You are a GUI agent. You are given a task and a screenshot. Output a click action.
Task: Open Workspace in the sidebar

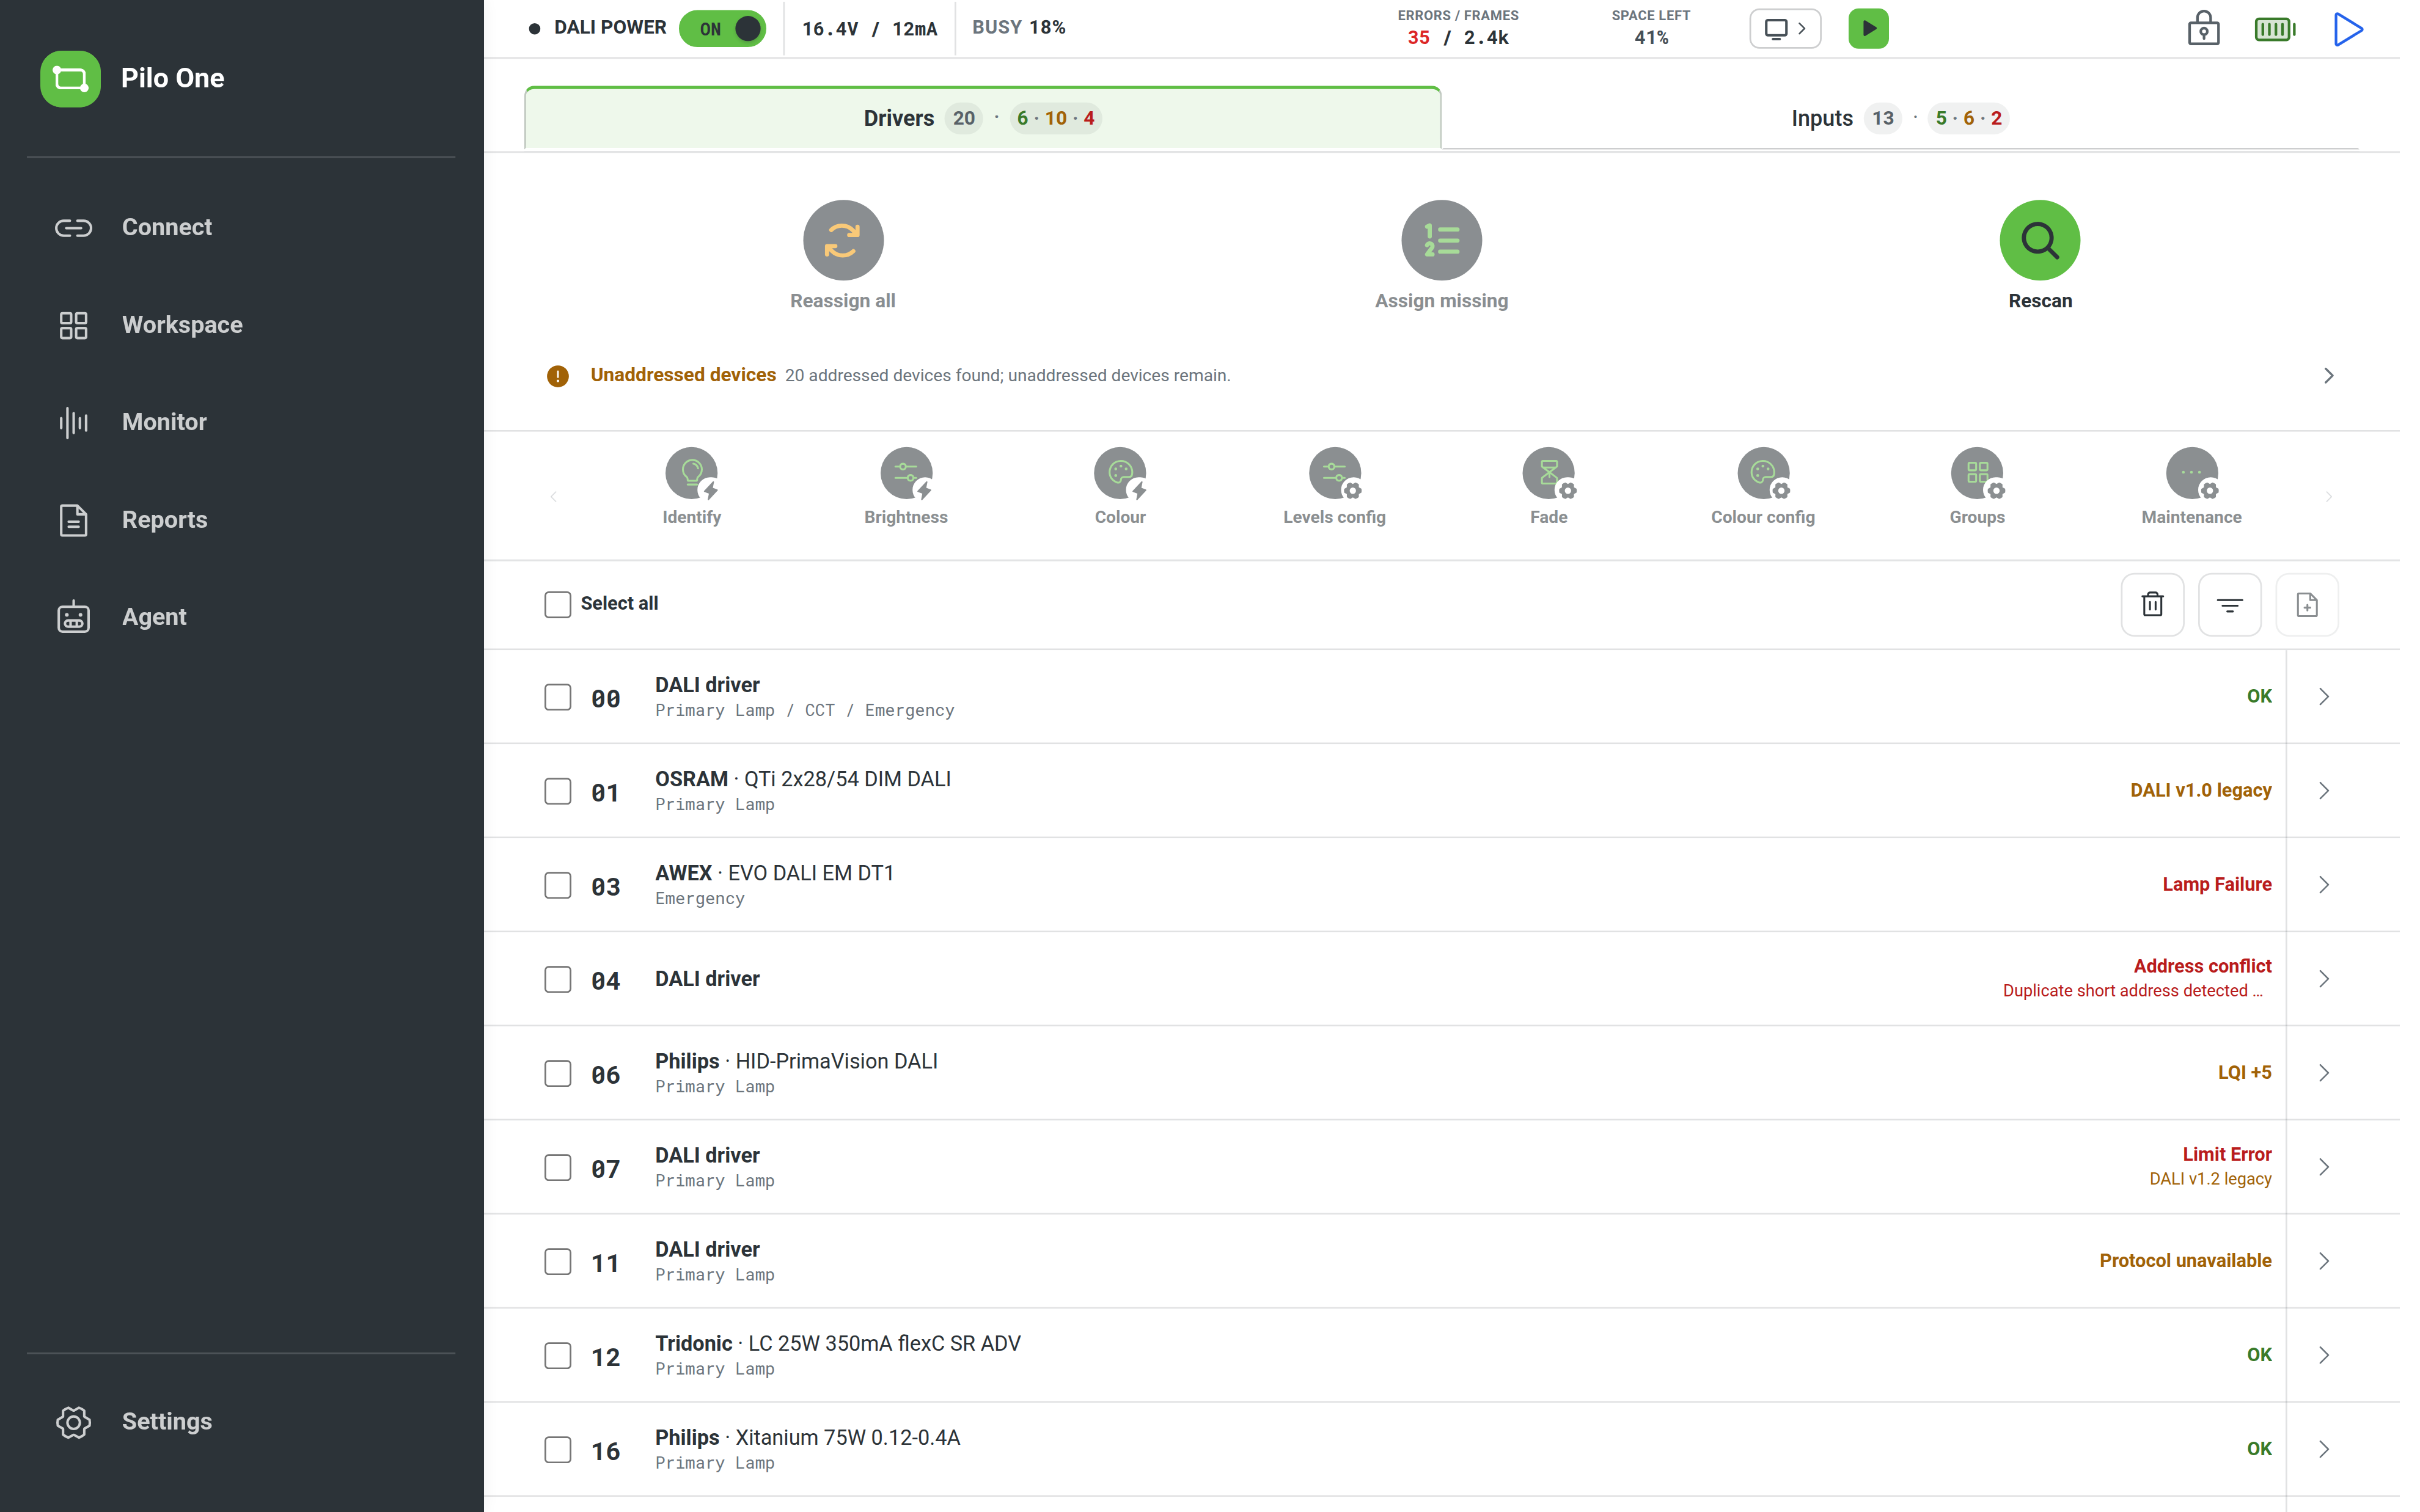240,325
